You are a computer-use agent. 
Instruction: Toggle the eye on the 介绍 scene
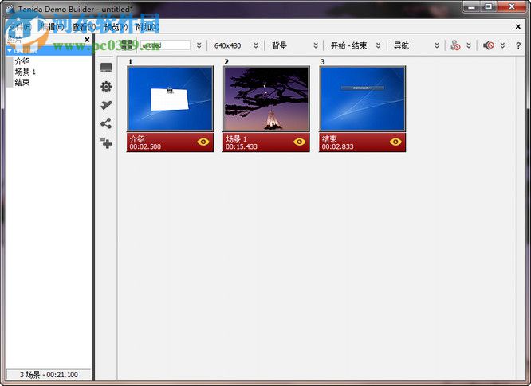tap(203, 142)
